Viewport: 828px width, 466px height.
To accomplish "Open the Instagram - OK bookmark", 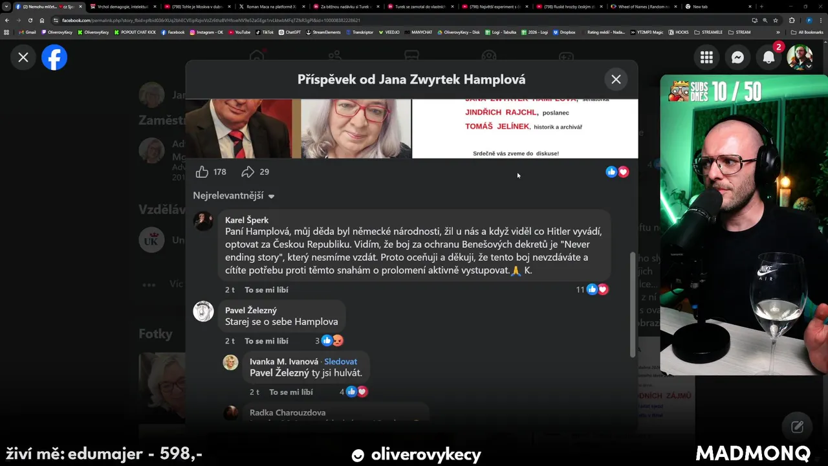I will tap(206, 32).
